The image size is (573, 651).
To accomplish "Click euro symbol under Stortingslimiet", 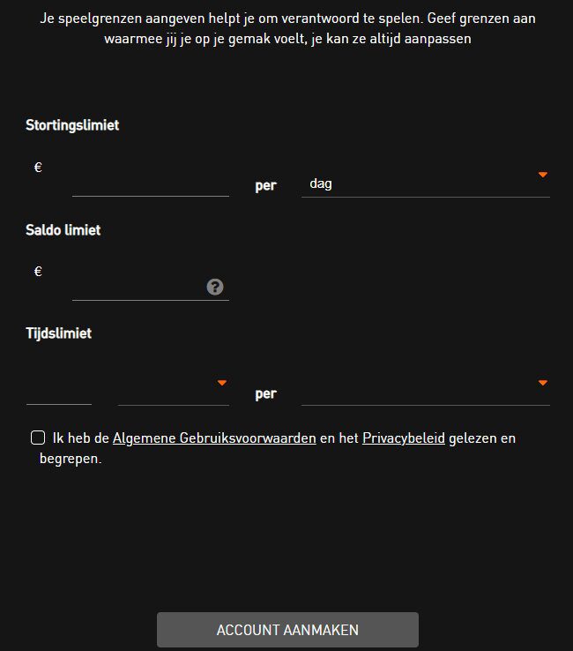I will point(38,168).
